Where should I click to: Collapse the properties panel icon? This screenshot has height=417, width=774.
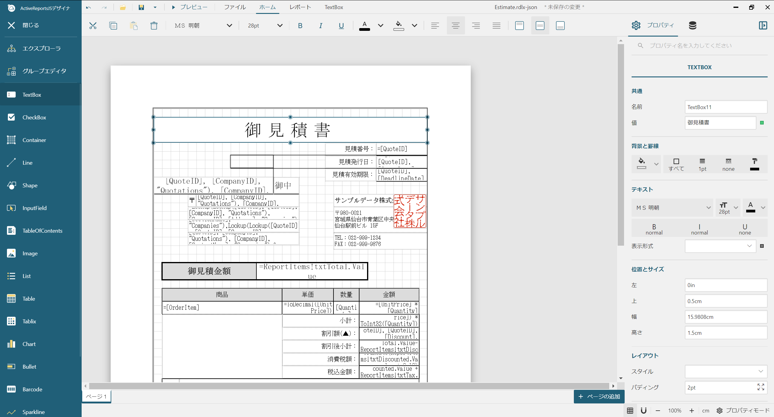tap(763, 25)
